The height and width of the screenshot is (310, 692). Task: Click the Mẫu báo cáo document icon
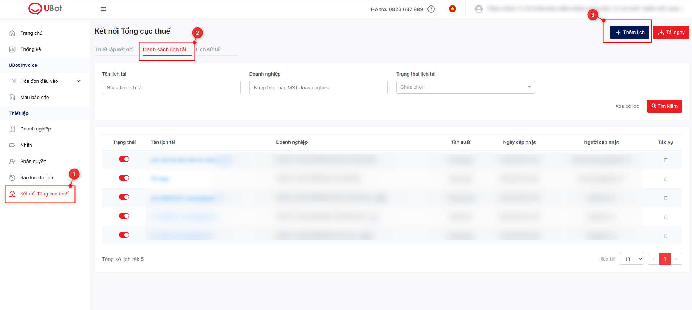(x=12, y=97)
